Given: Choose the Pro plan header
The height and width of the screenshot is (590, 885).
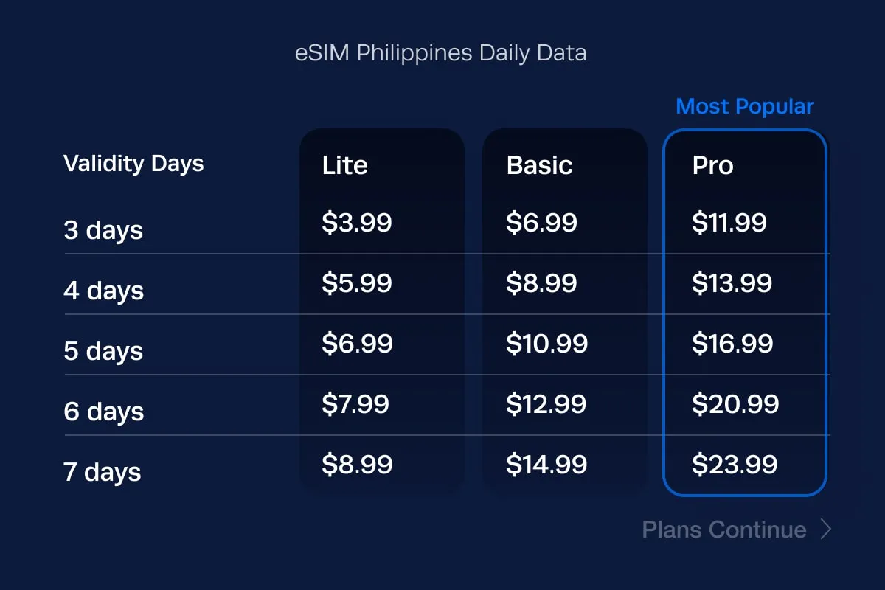Looking at the screenshot, I should [x=712, y=165].
